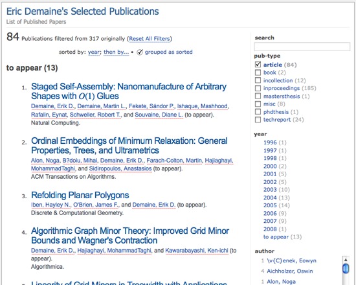Image resolution: width=356 pixels, height=285 pixels.
Task: Click 'ACM Transactions on Algorithms.' text
Action: point(73,177)
